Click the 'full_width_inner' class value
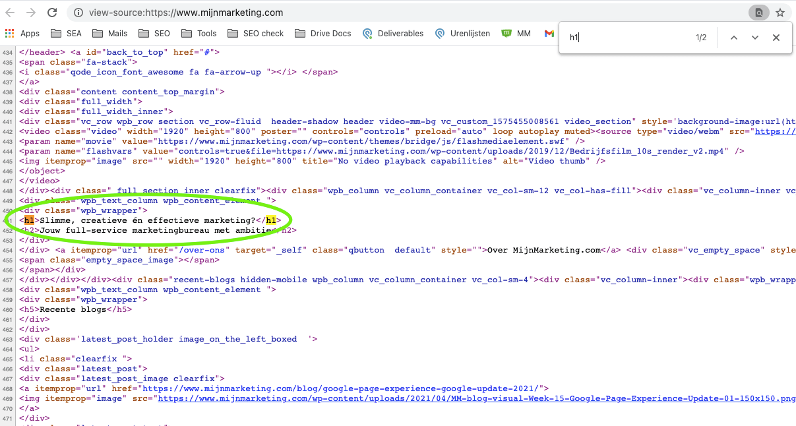796x426 pixels. pyautogui.click(x=123, y=111)
